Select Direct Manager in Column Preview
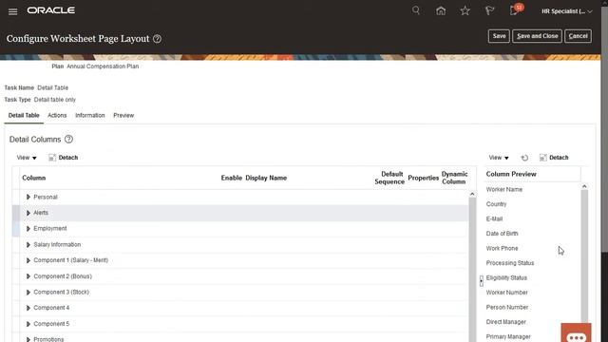This screenshot has height=342, width=608. (x=505, y=322)
